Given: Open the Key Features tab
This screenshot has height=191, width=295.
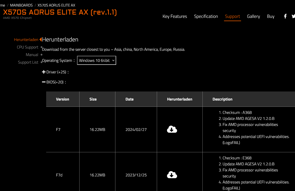Looking at the screenshot, I should coord(175,16).
